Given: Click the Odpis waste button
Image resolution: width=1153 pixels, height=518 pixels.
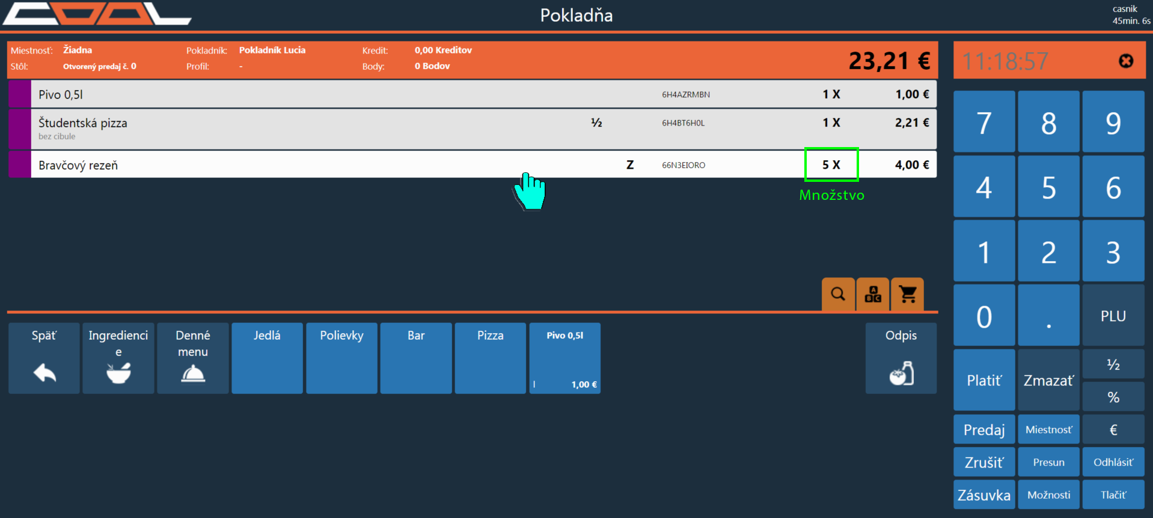Looking at the screenshot, I should pos(901,358).
